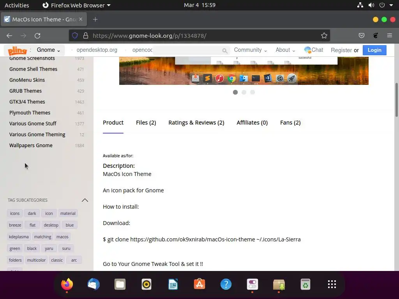The width and height of the screenshot is (399, 299).
Task: Open Help from the dock
Action: (x=226, y=284)
